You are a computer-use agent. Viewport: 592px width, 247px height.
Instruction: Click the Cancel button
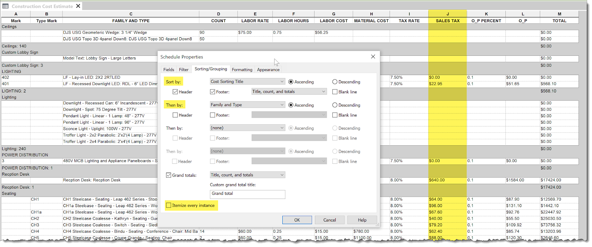pos(330,220)
